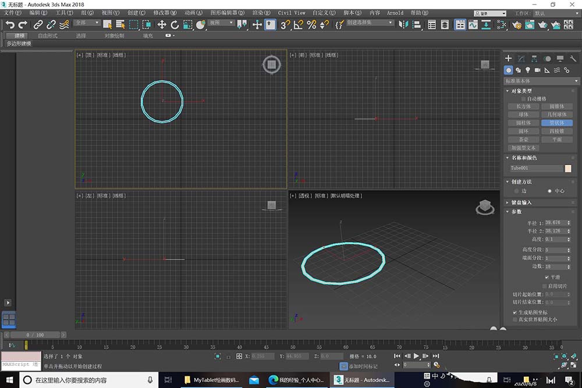The width and height of the screenshot is (582, 388).
Task: Click the Tube001 object color swatch
Action: (568, 168)
